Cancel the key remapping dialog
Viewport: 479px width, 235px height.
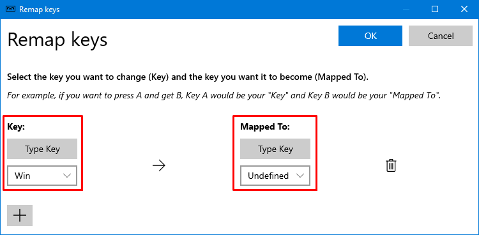click(441, 36)
